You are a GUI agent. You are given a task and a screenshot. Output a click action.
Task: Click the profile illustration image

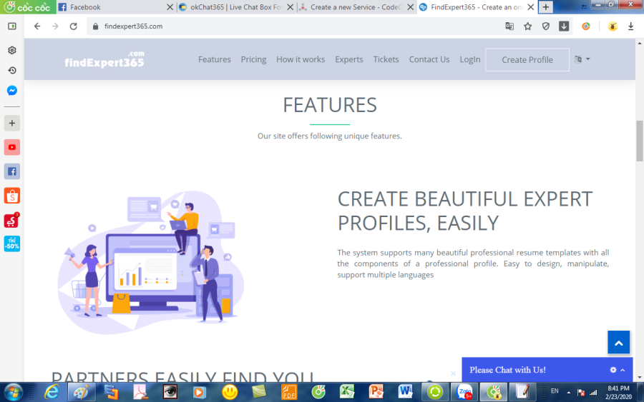(x=151, y=262)
